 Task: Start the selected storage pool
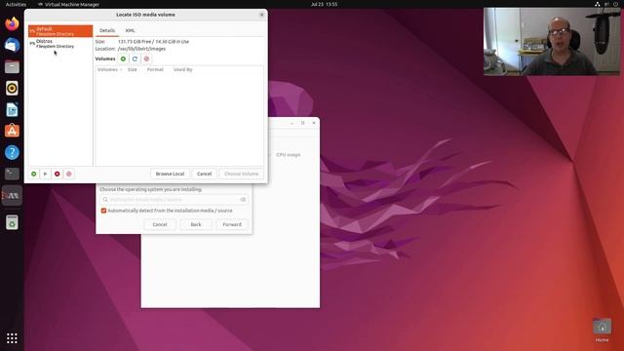click(x=46, y=174)
